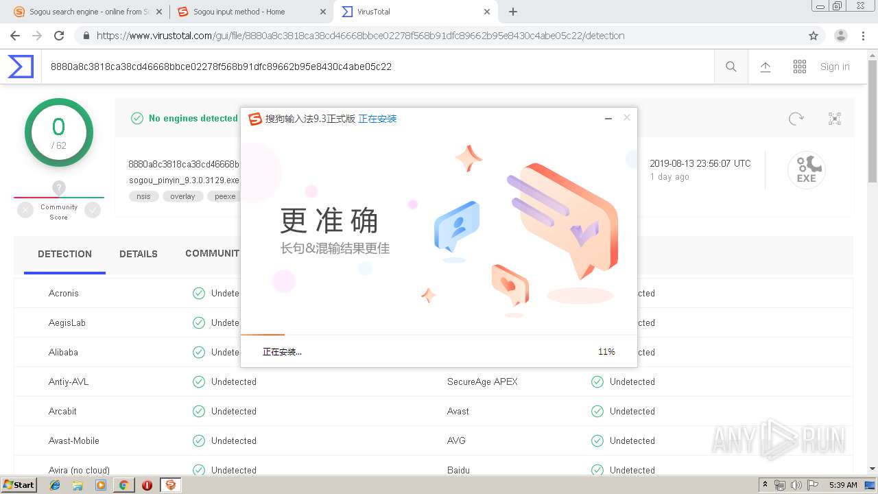Screen dimensions: 878x494
Task: Open Chrome from the taskbar
Action: 123,484
